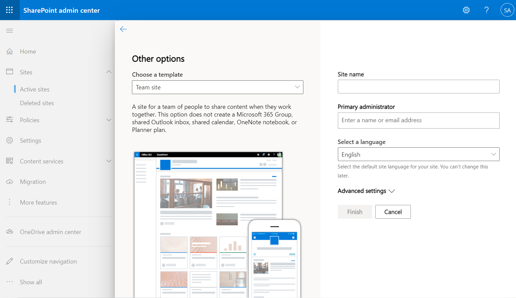The height and width of the screenshot is (298, 516).
Task: Click the Choose a template label
Action: (157, 75)
